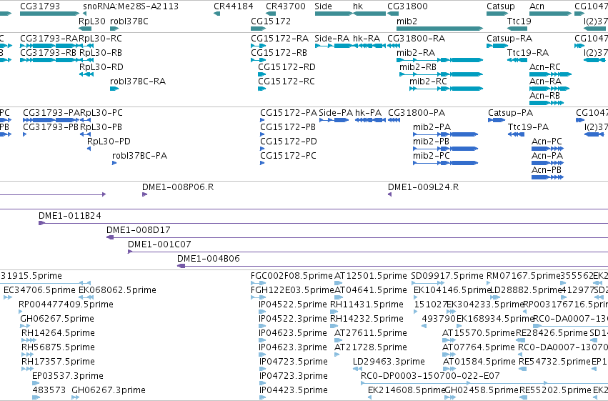Select the IP04423.5prime EST
Viewport: 608px width, 401px height.
[x=262, y=397]
